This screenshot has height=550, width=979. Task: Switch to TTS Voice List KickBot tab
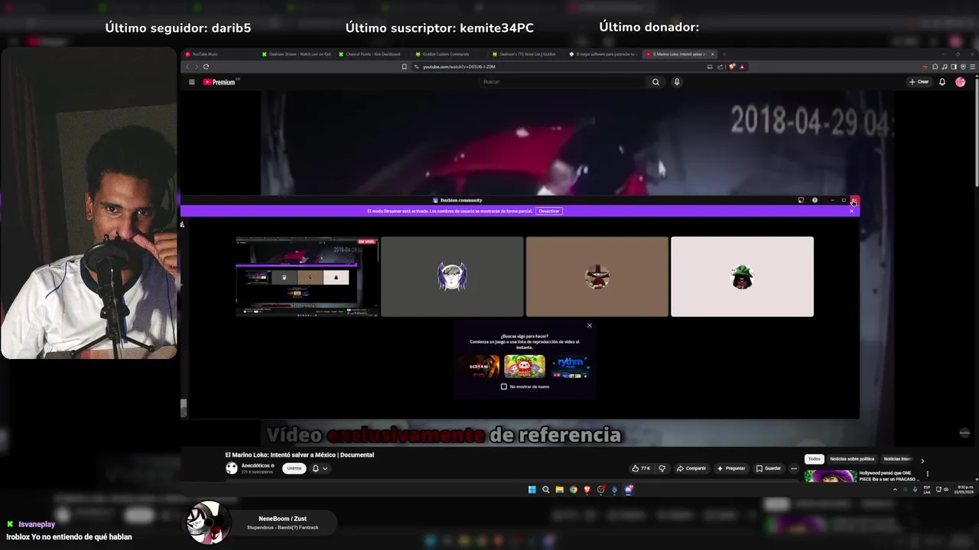pos(528,54)
